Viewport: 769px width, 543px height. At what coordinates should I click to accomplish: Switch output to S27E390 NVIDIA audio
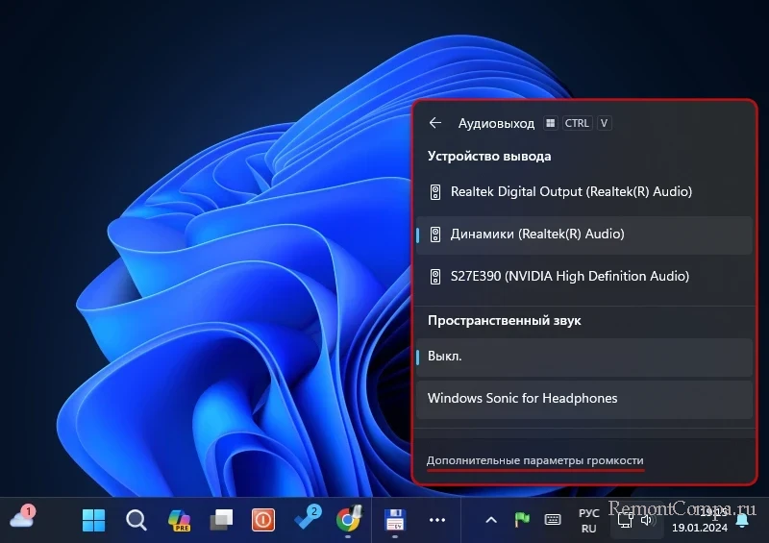coord(583,277)
